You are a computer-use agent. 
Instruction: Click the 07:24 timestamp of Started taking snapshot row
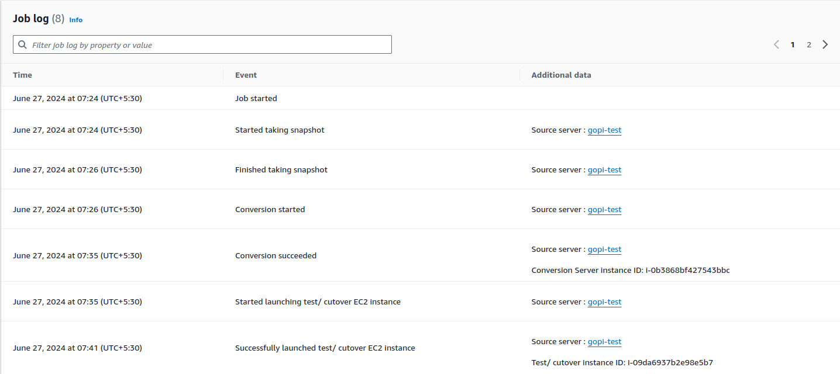click(77, 130)
